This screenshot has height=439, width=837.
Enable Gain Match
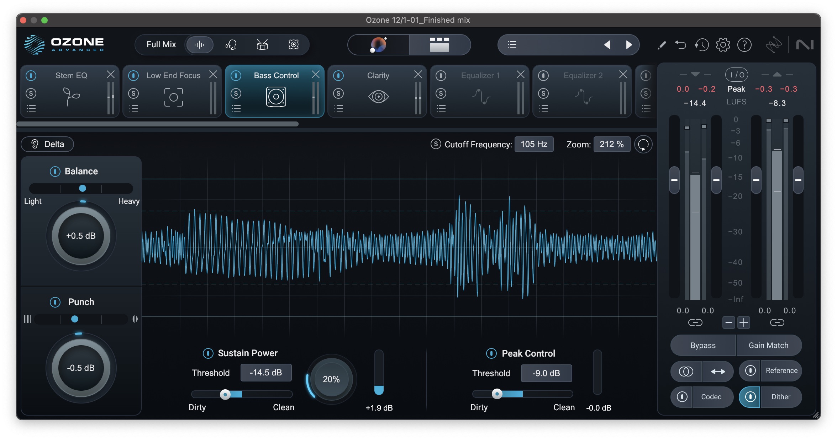[769, 345]
